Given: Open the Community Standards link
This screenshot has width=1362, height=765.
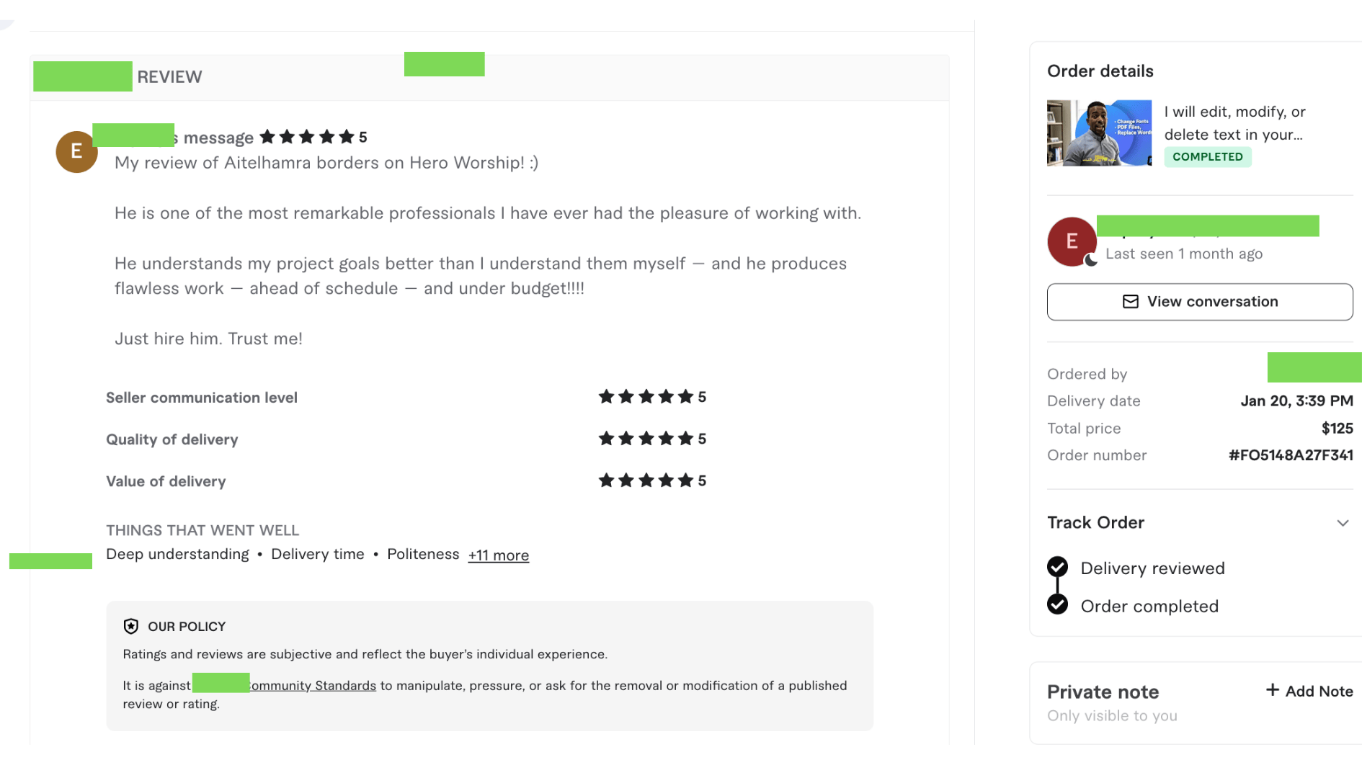Looking at the screenshot, I should tap(313, 686).
